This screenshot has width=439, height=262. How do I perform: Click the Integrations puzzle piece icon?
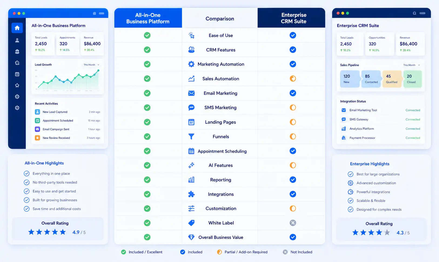click(x=191, y=194)
